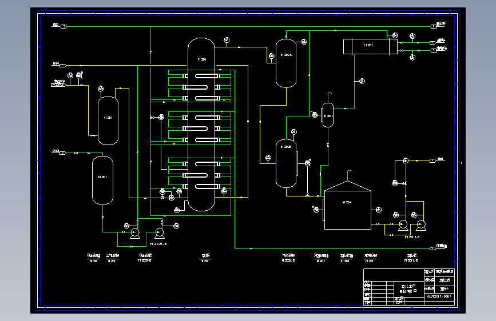The width and height of the screenshot is (496, 321).
Task: Click the right pump of pair P1202A.B
Action: coord(160,233)
